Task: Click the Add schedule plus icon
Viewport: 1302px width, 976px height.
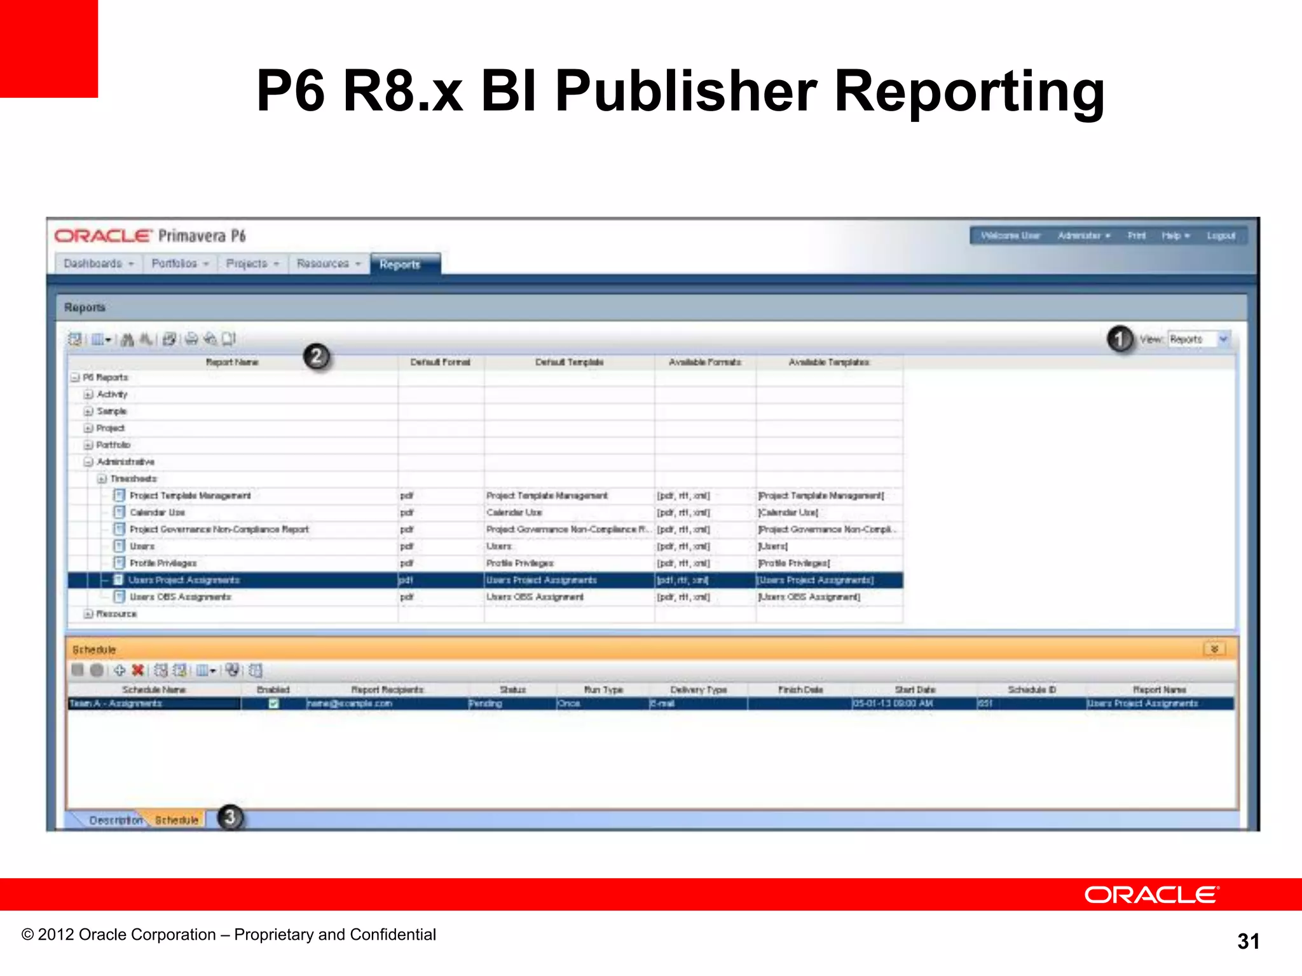Action: point(120,670)
